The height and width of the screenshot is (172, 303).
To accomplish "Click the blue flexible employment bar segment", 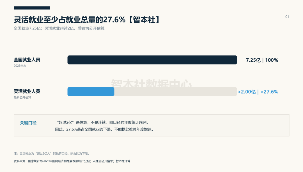I will pyautogui.click(x=91, y=92).
